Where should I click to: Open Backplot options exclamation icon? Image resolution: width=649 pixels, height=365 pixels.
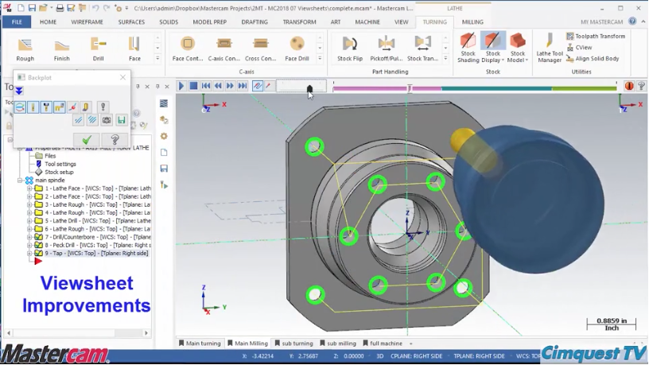coord(103,107)
